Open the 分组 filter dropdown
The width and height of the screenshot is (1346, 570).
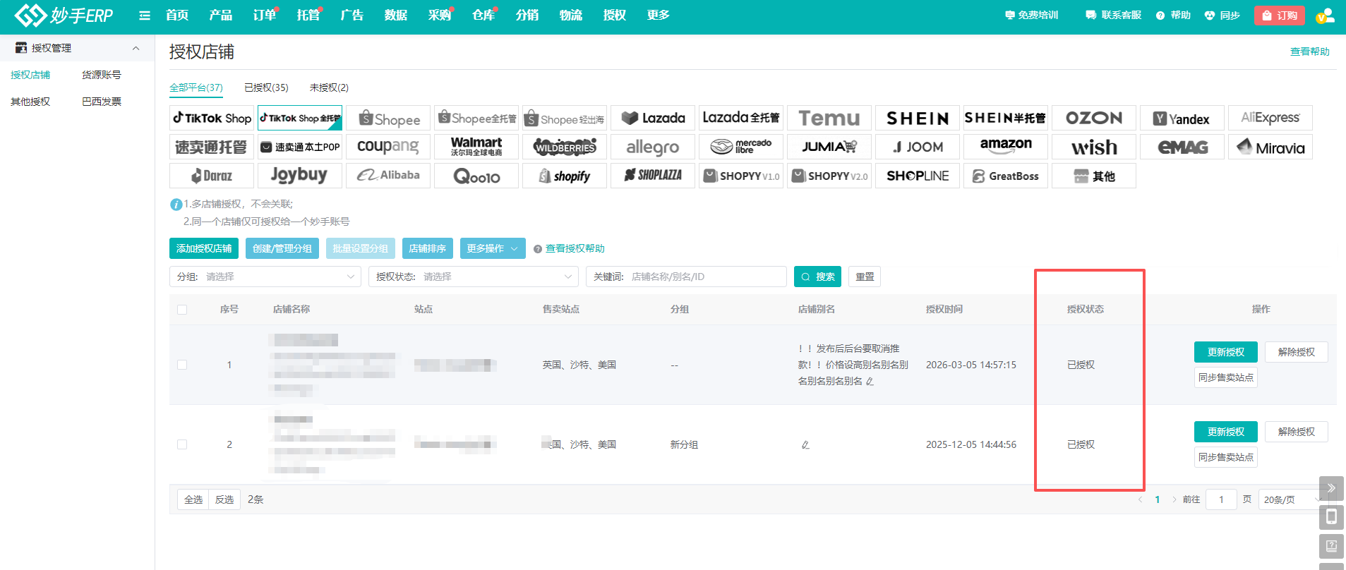[x=265, y=277]
